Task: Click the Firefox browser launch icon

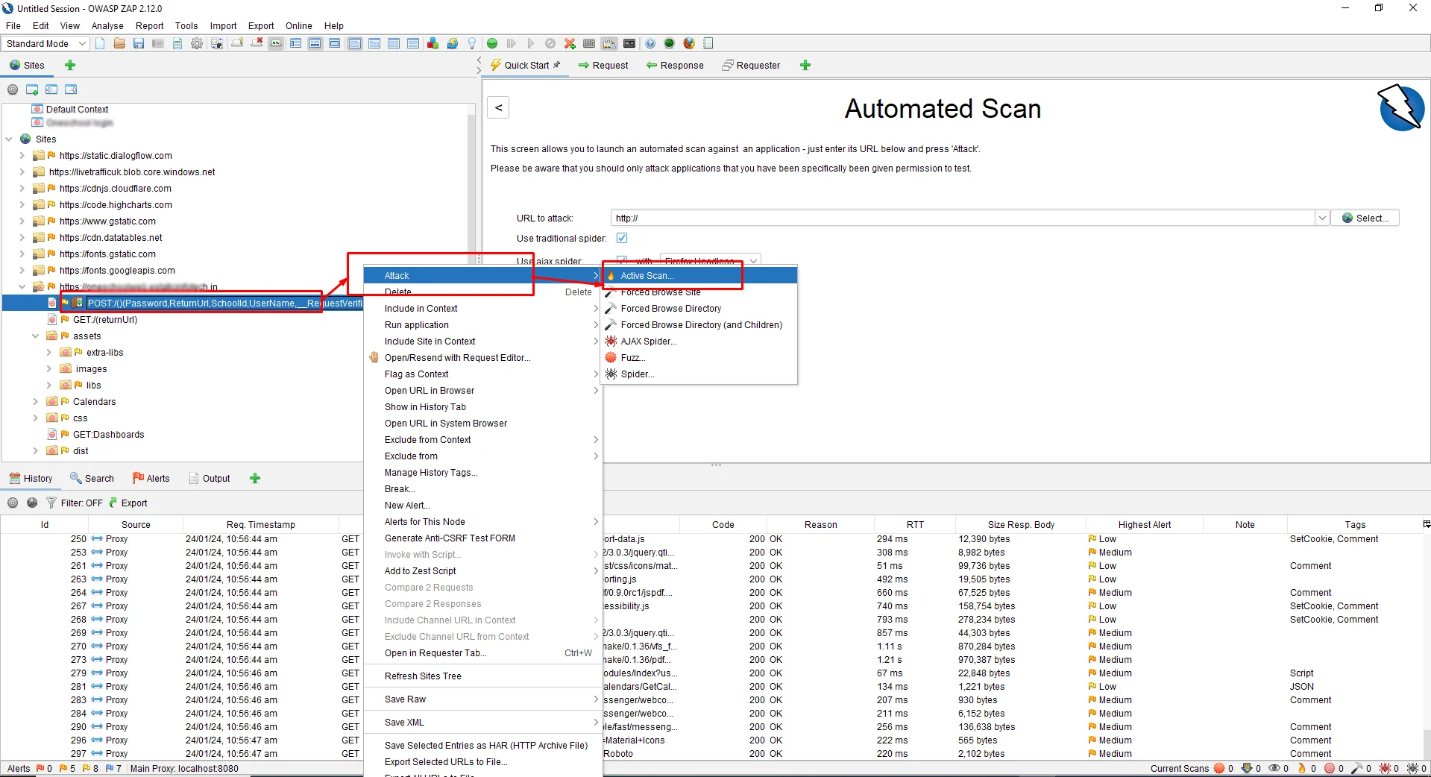Action: [x=689, y=43]
